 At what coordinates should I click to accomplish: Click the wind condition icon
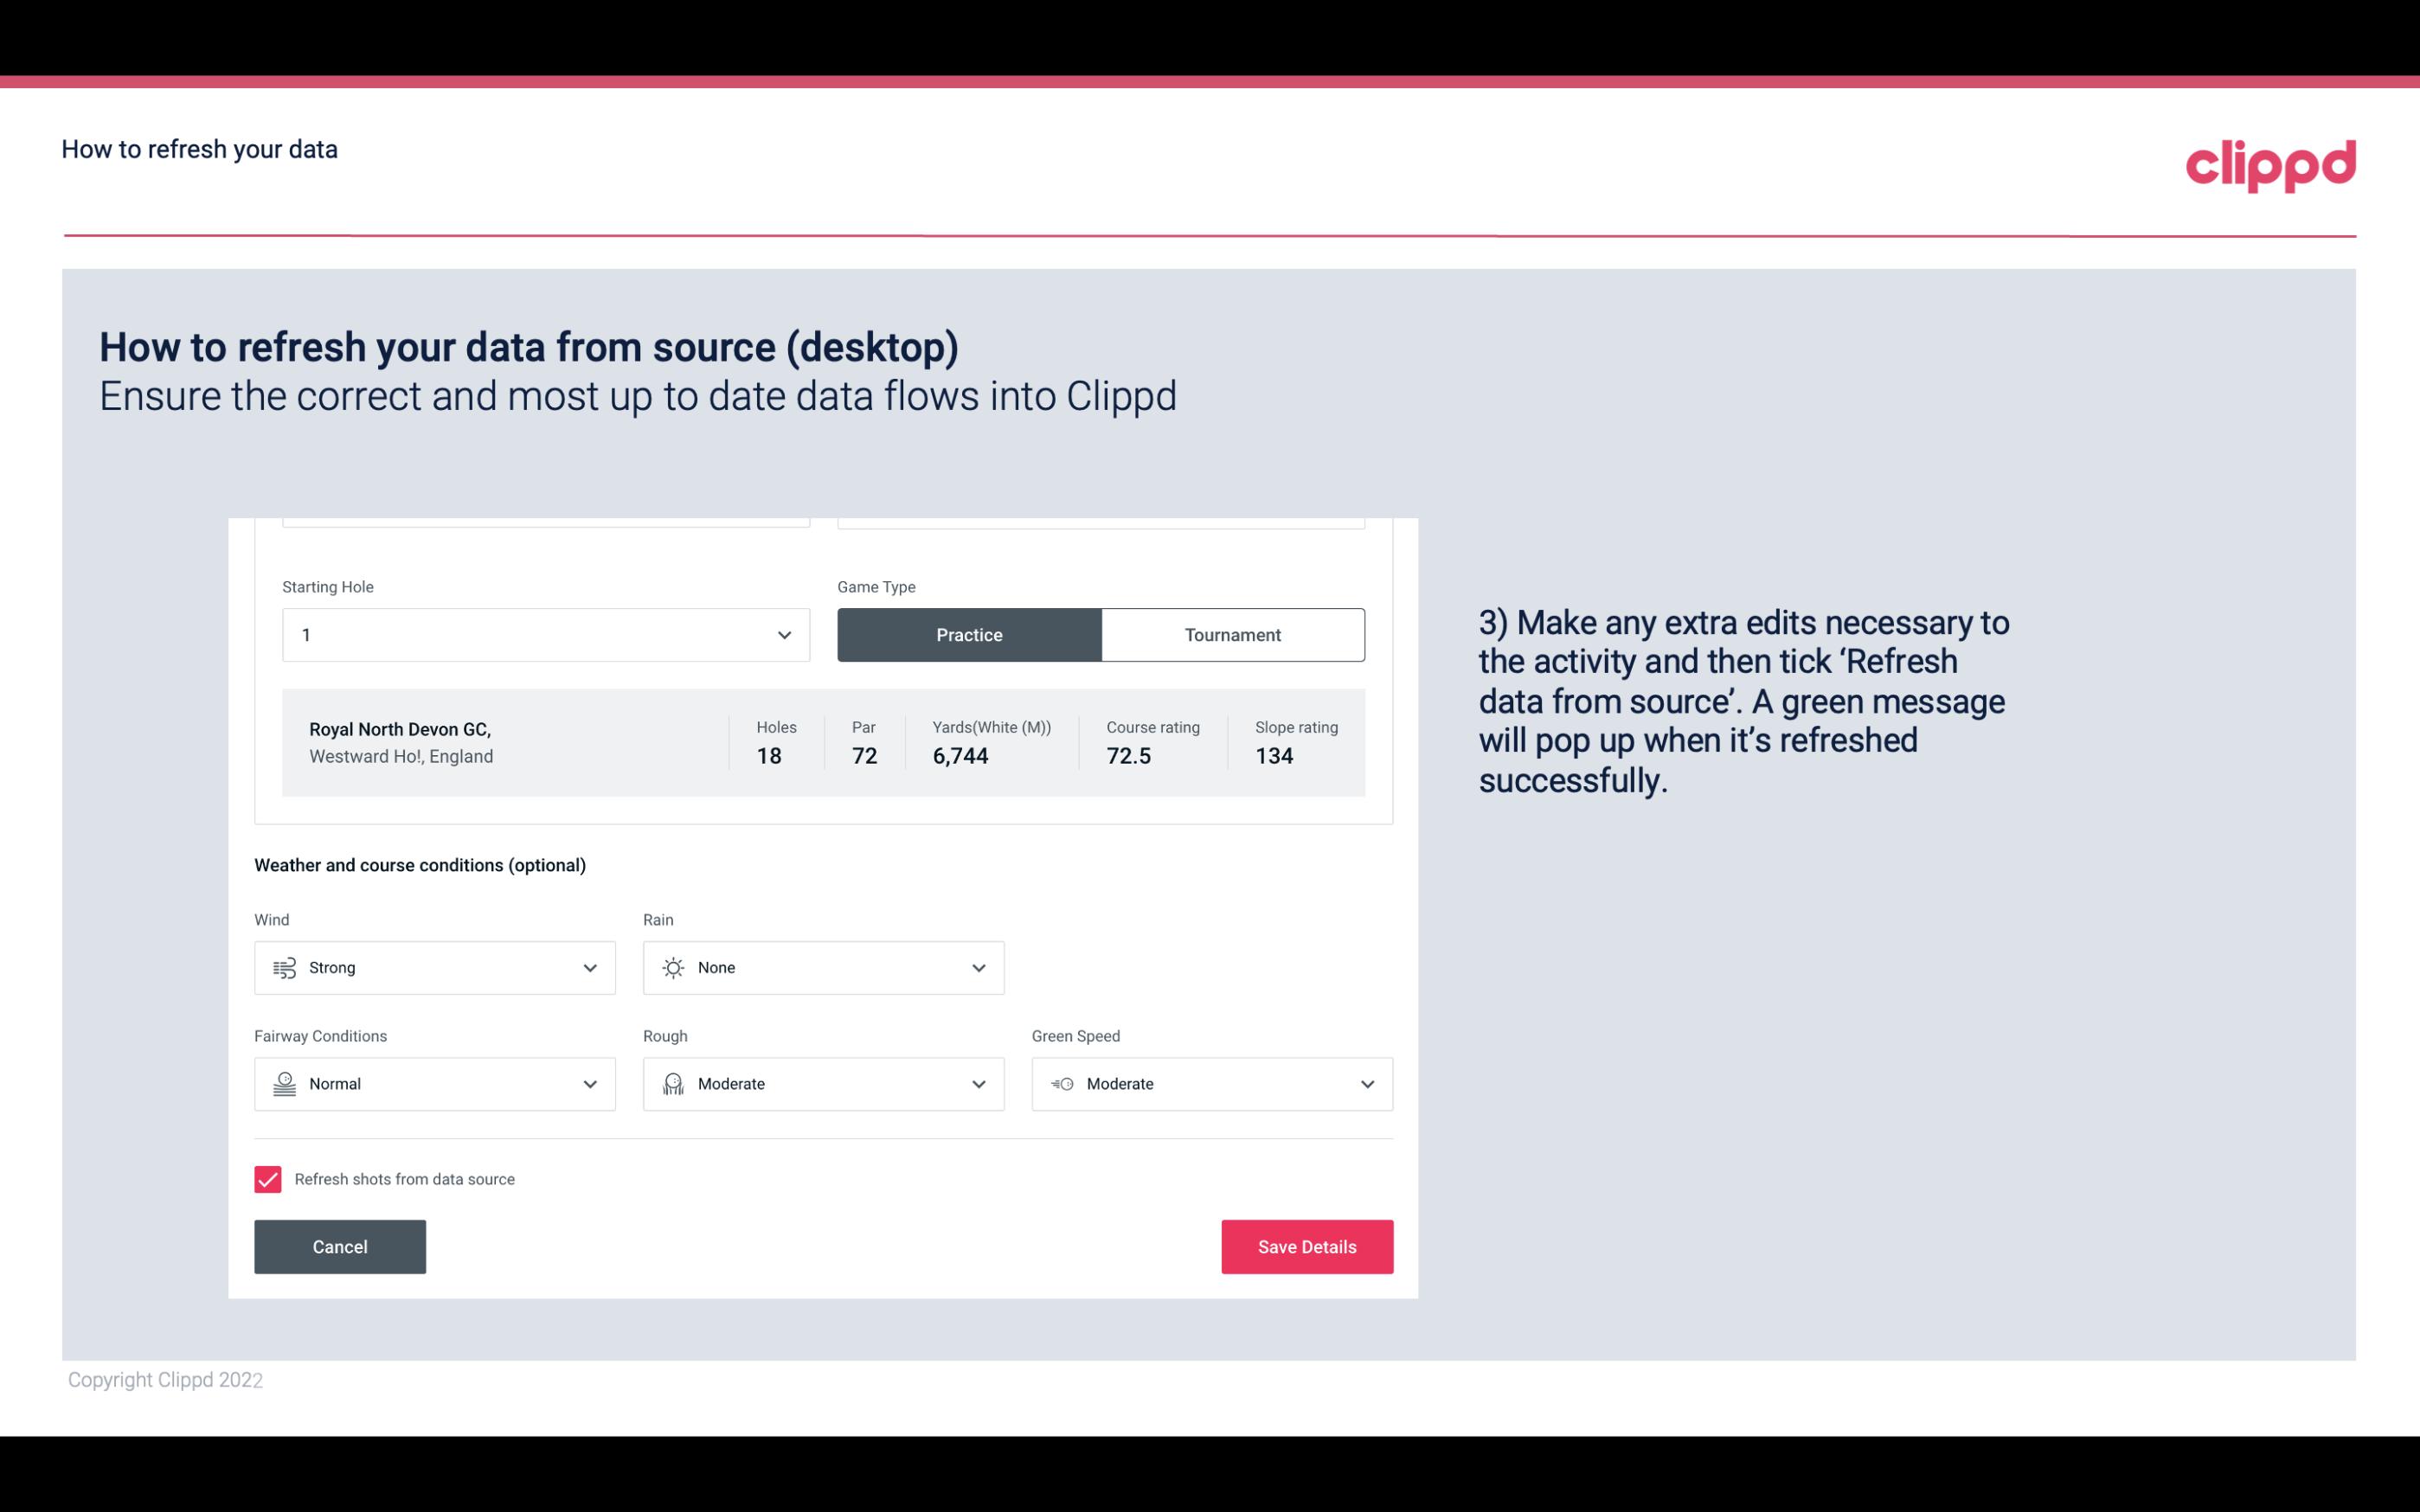[x=284, y=967]
